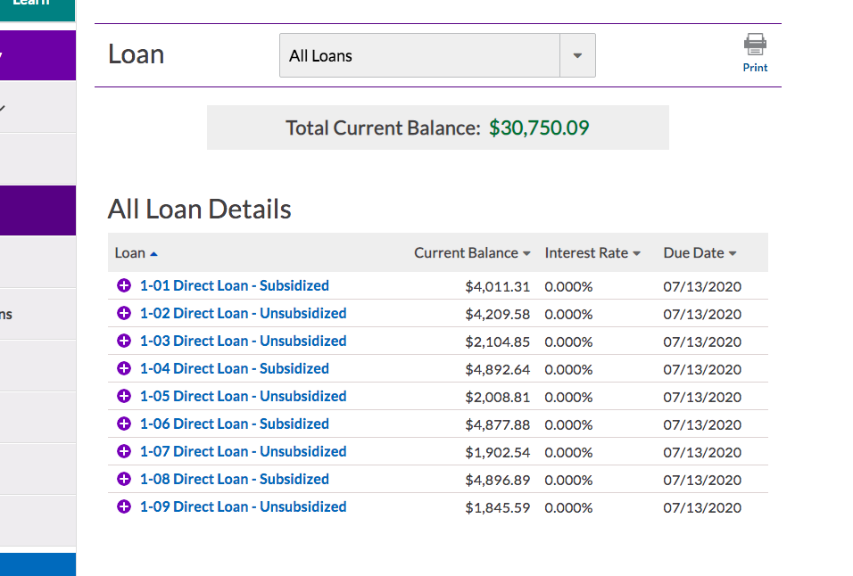Open 1-06 Direct Loan - Subsidized link
This screenshot has height=576, width=853.
(x=234, y=424)
